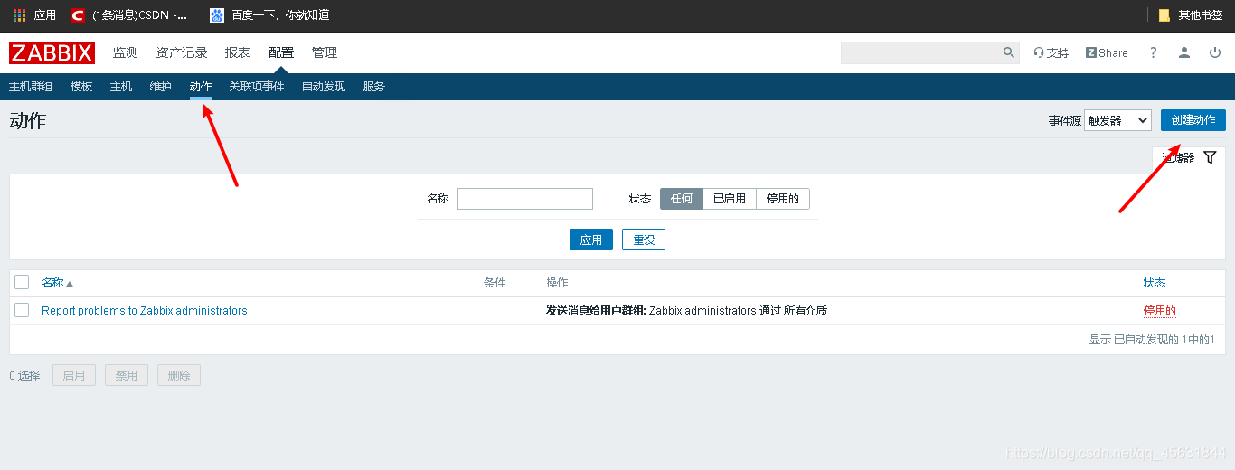The image size is (1235, 470).
Task: Click the 操作 cell for Zabbix administrators
Action: 687,311
